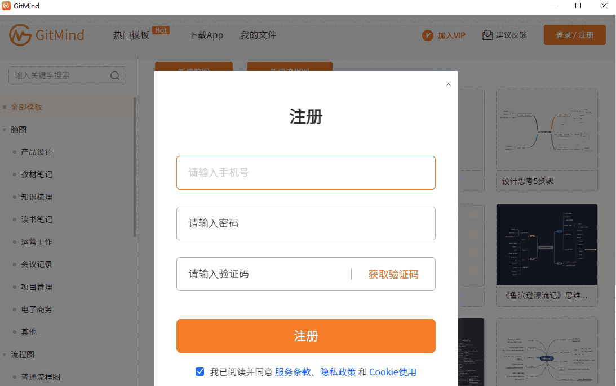Open the 服务条款 link
This screenshot has width=616, height=386.
[x=293, y=372]
